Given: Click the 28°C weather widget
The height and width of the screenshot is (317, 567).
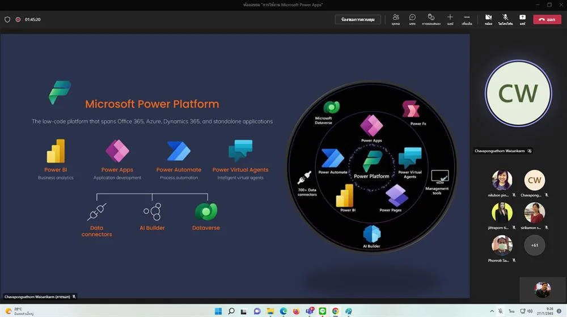Looking at the screenshot, I should tap(19, 311).
